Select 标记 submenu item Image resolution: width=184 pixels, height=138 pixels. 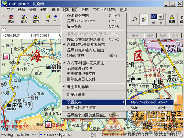coord(150,107)
